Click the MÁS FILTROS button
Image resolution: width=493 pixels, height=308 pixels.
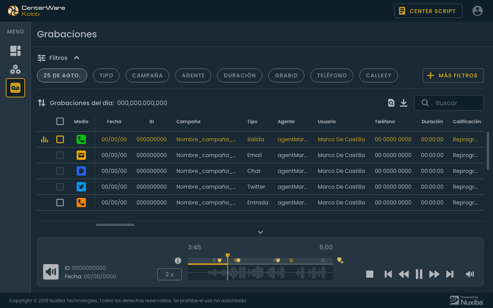point(453,75)
